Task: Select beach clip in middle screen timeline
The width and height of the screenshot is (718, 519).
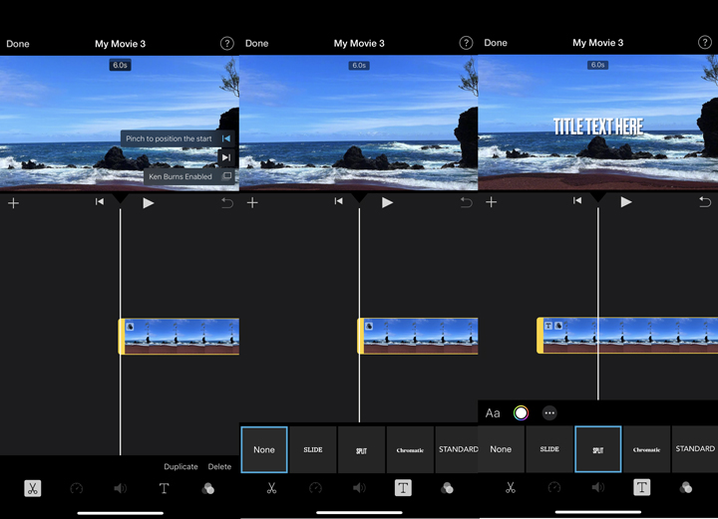Action: click(x=418, y=336)
